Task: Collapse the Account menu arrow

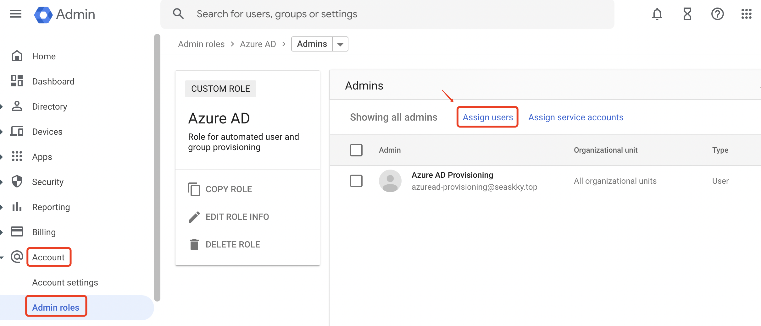Action: click(x=2, y=257)
